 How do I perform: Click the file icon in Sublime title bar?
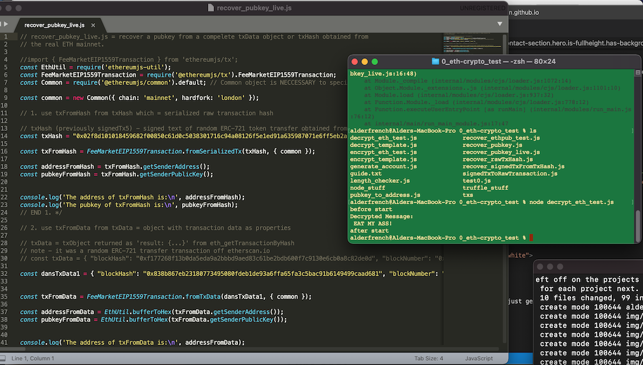pyautogui.click(x=211, y=8)
